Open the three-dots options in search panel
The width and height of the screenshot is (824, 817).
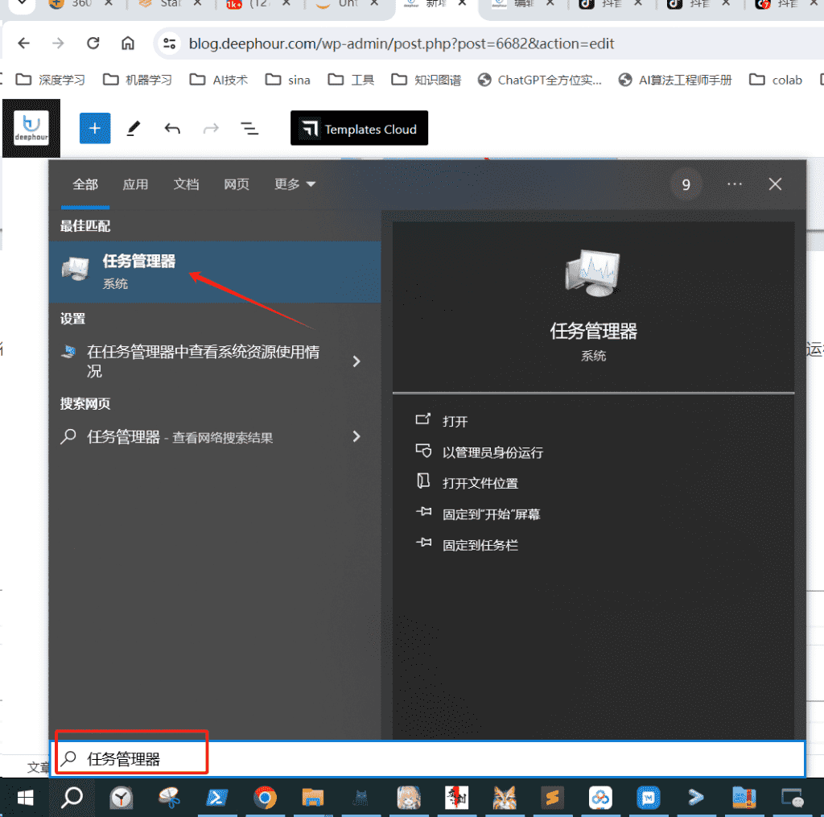coord(734,184)
